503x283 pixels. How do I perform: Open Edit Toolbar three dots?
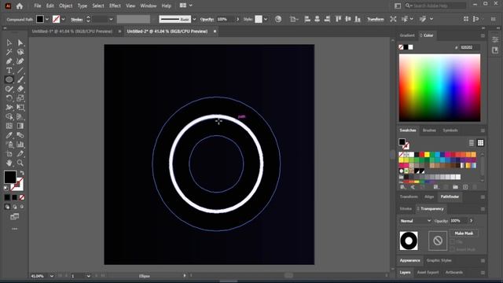(15, 229)
